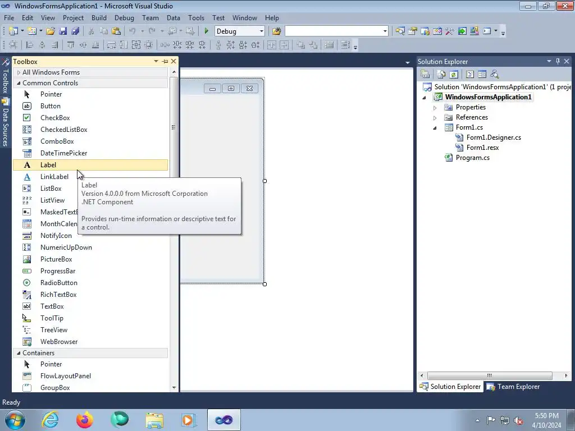Expand All Windows Forms toolbox group
This screenshot has width=575, height=431.
[x=19, y=72]
